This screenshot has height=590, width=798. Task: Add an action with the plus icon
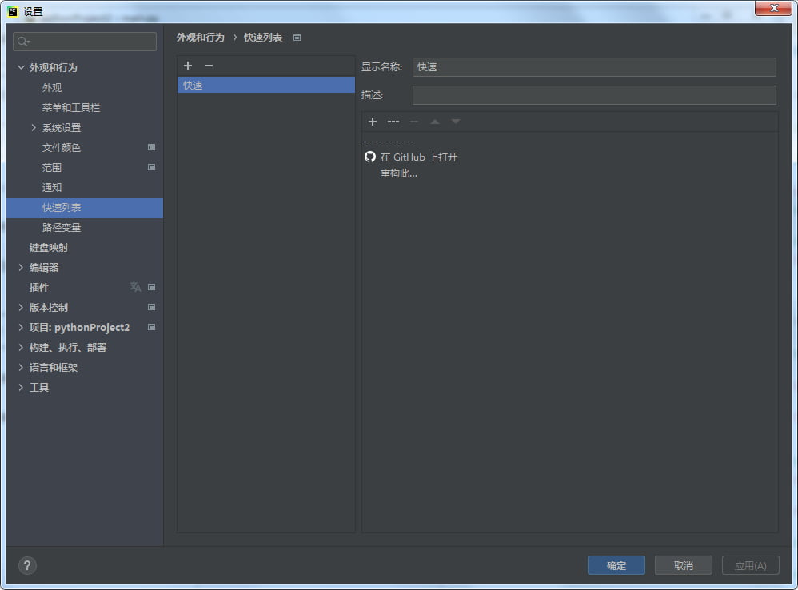[x=373, y=122]
